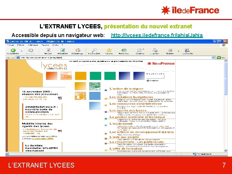
Task: Open Les dotations budgétaires link
Action: 131,97
